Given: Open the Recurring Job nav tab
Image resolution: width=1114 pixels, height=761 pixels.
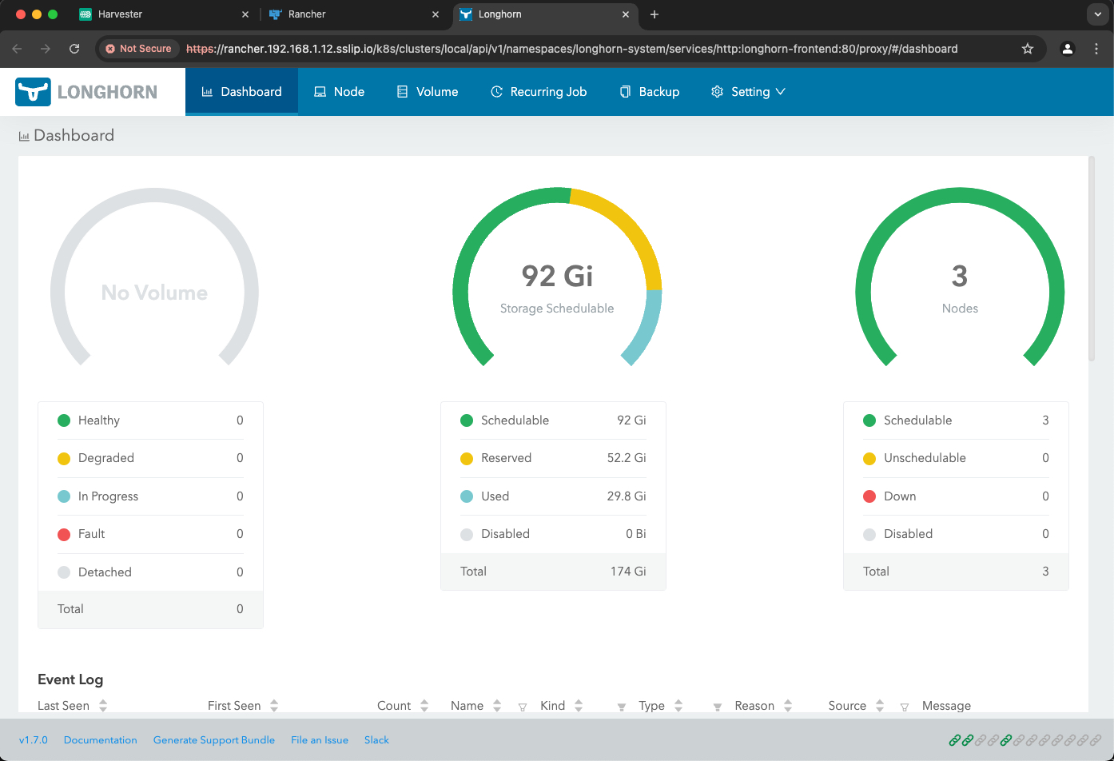Looking at the screenshot, I should pos(539,92).
